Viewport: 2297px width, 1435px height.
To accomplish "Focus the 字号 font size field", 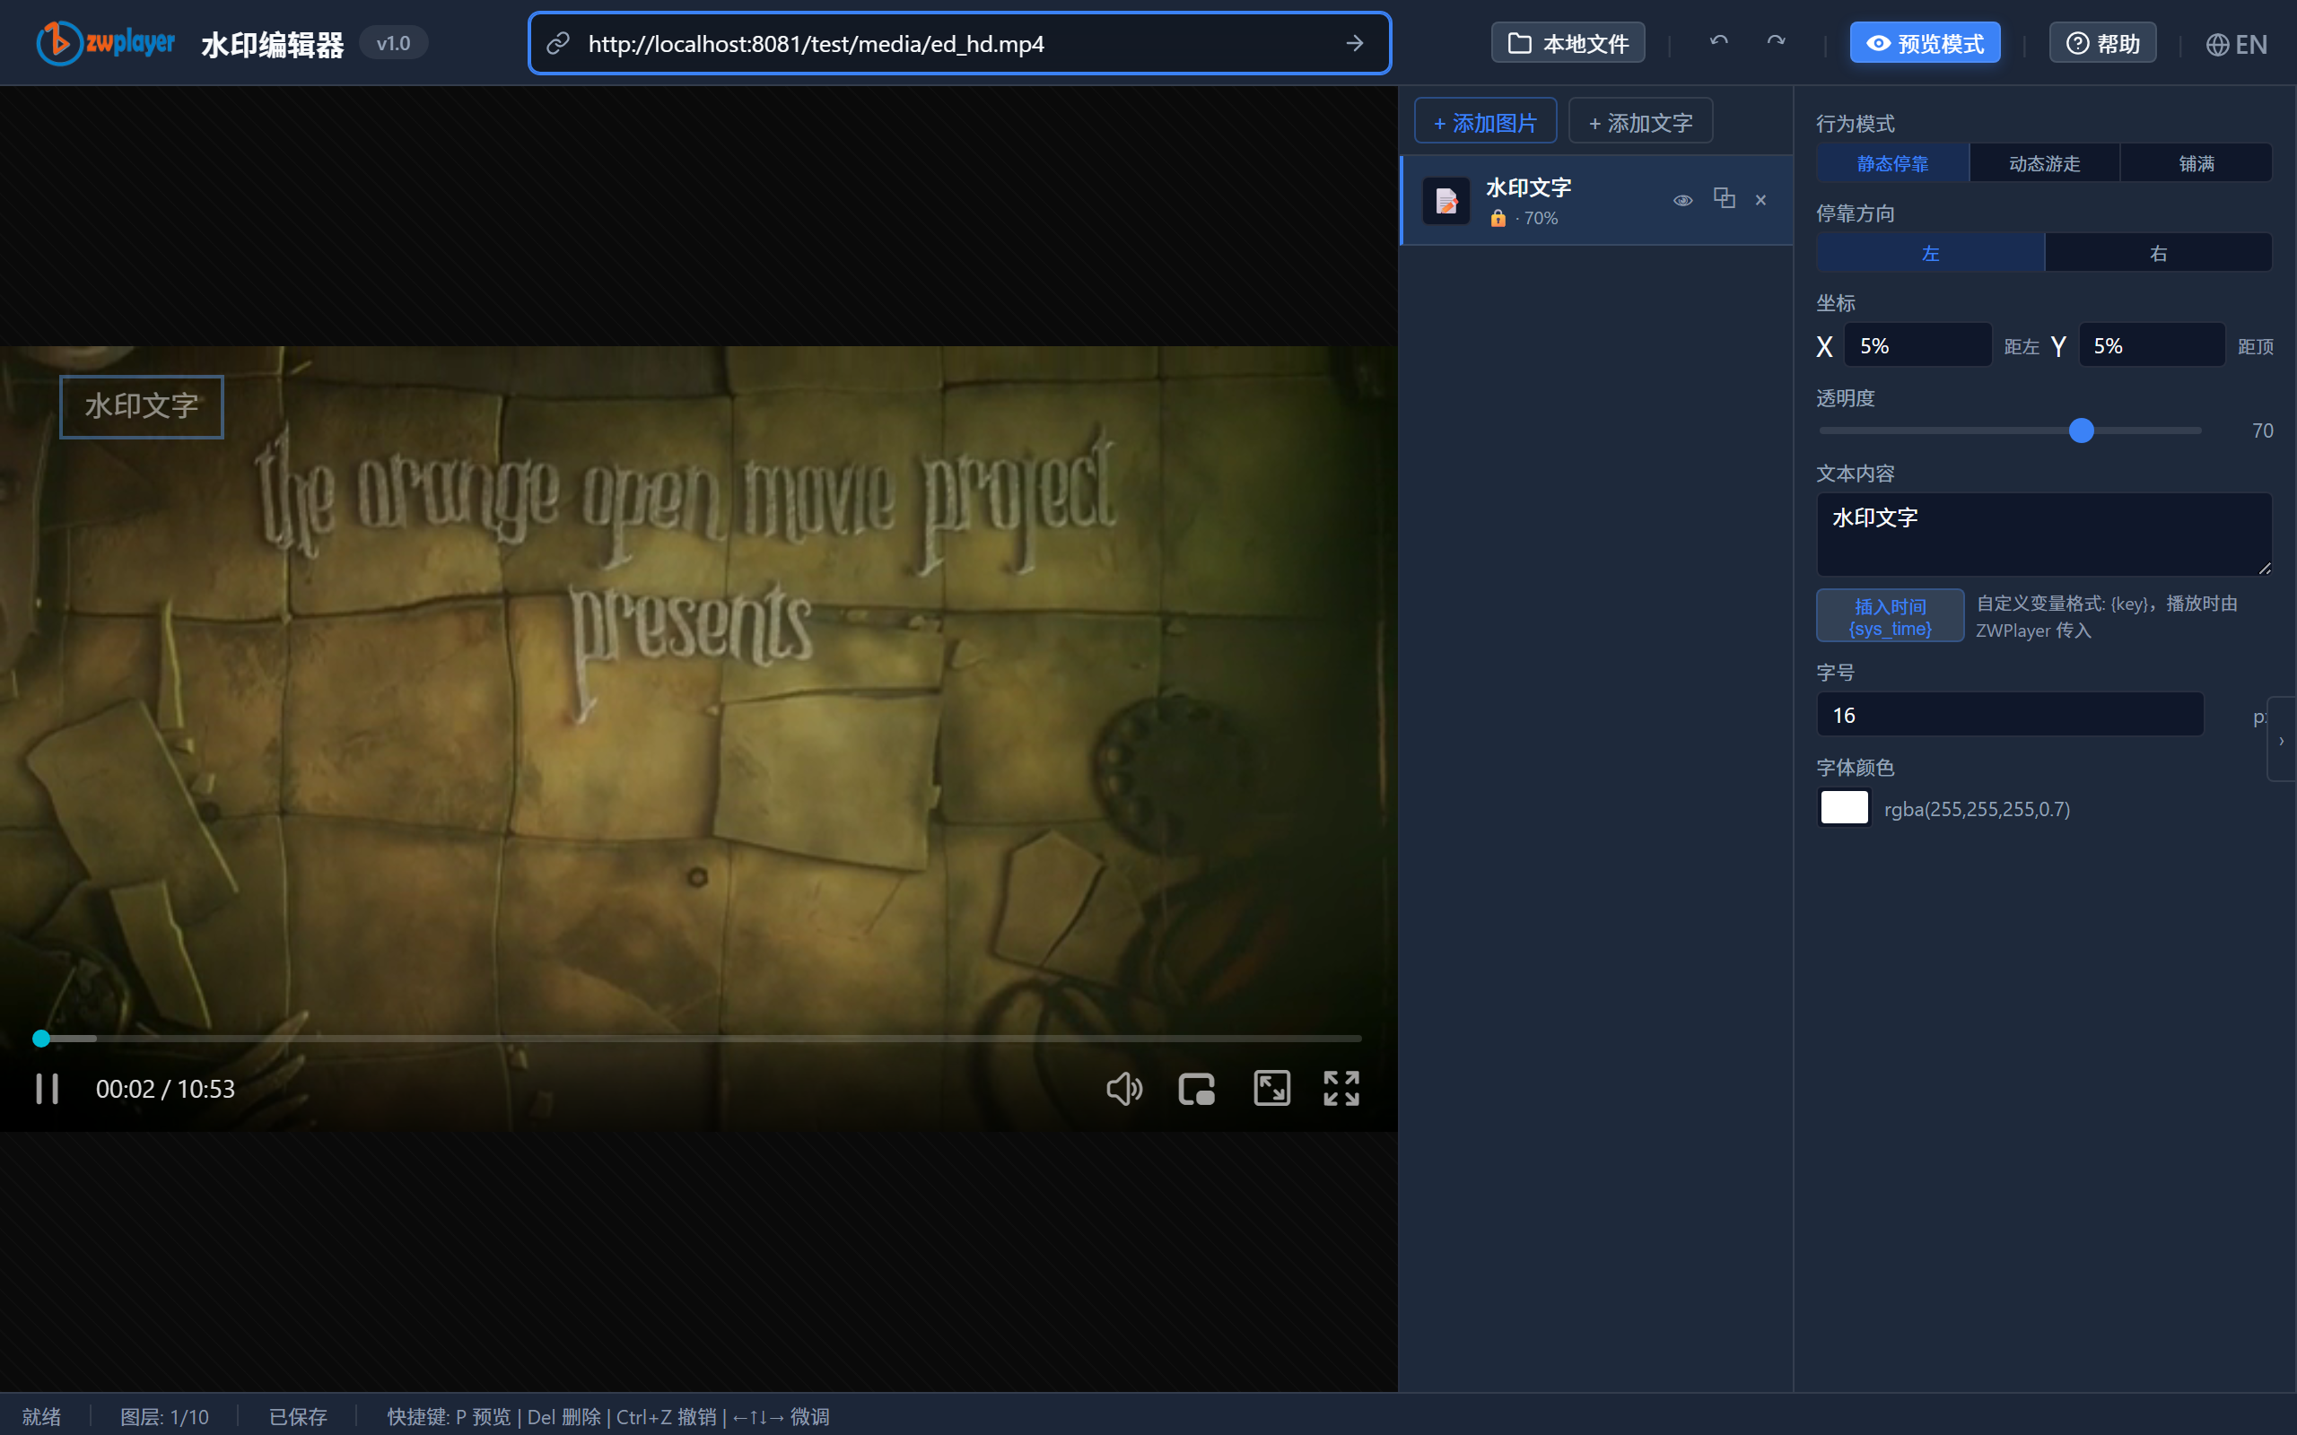I will tap(2009, 715).
